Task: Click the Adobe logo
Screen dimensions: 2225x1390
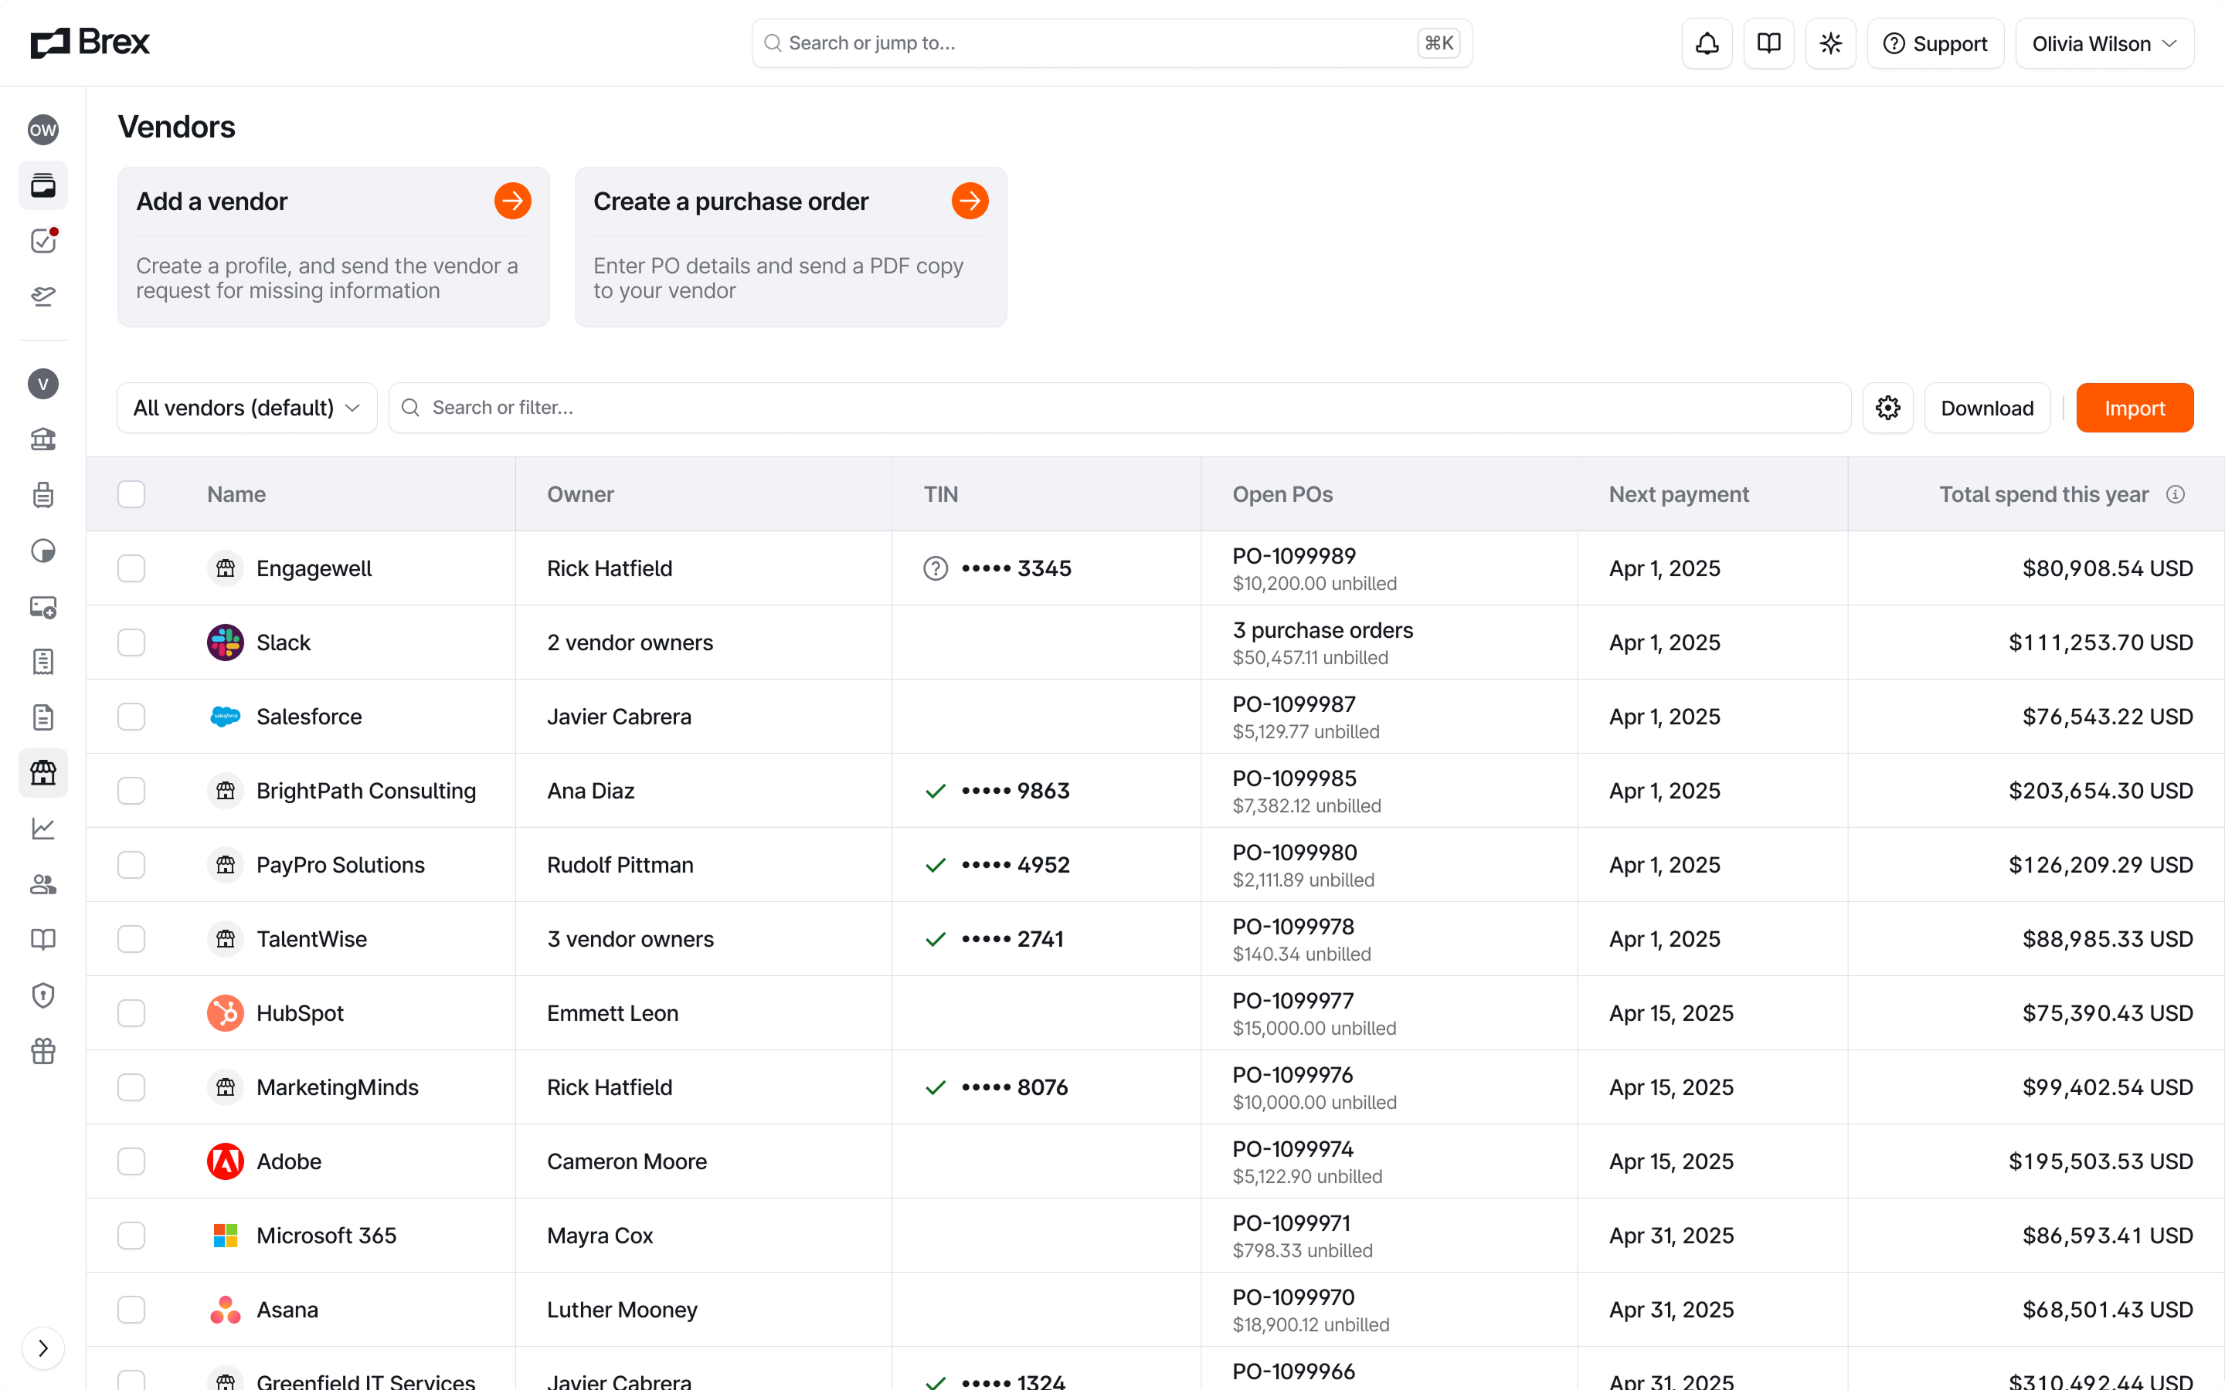Action: tap(226, 1161)
